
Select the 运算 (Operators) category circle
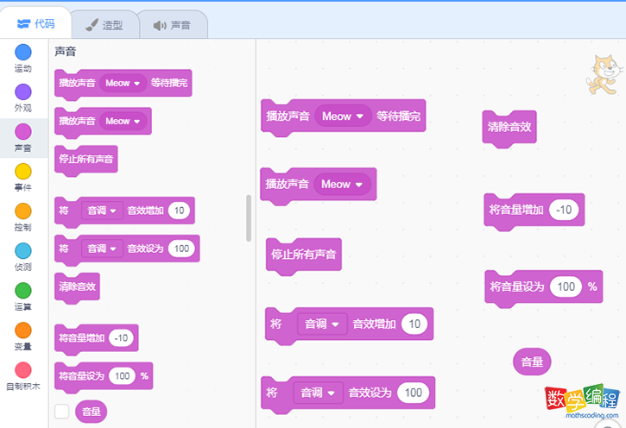tap(23, 291)
